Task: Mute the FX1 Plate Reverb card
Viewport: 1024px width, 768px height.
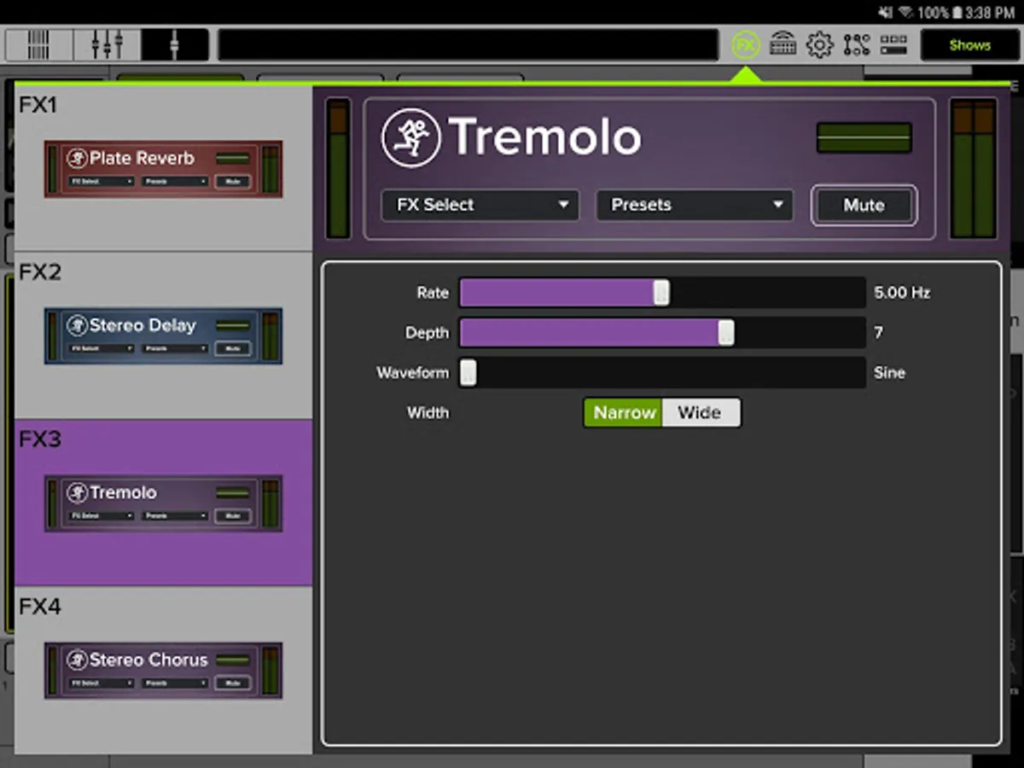Action: tap(233, 182)
